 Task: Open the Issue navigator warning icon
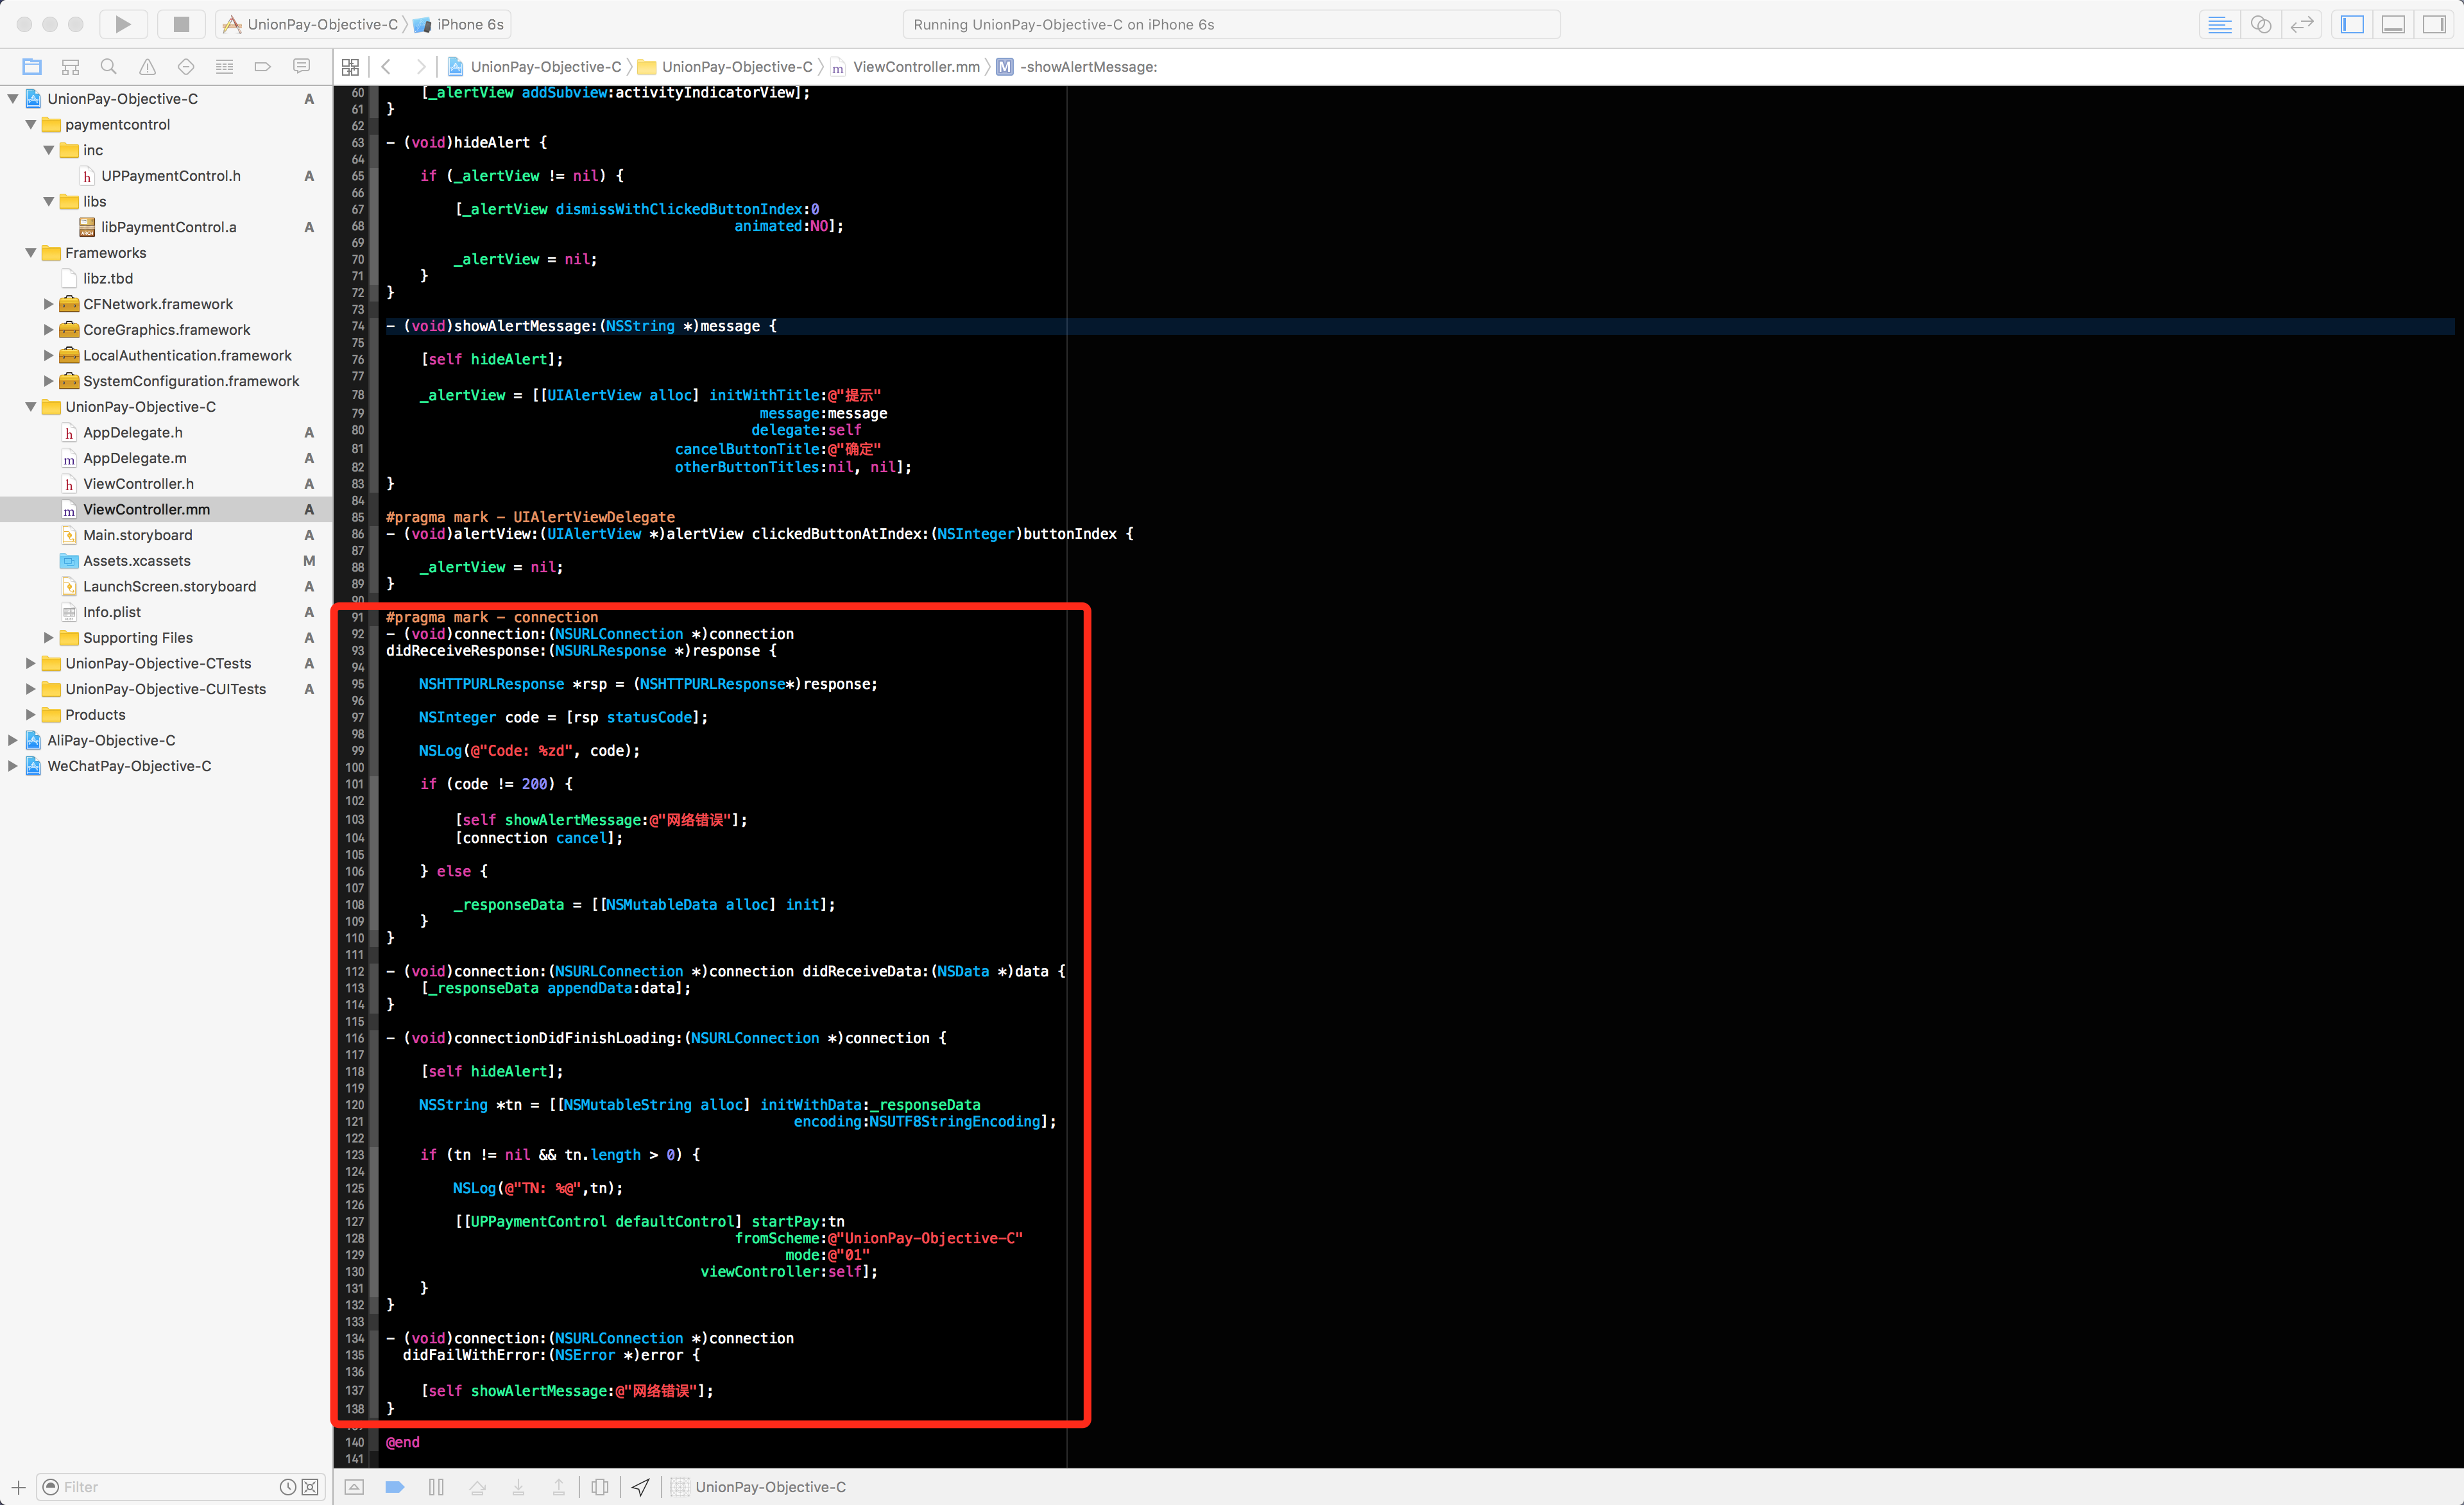point(147,67)
